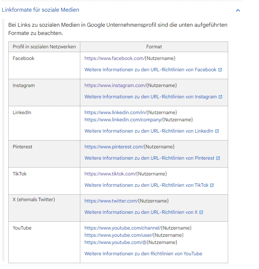Viewport: 259px width, 269px height.
Task: Click external-link icon after LinkedIn guidelines
Action: point(217,131)
